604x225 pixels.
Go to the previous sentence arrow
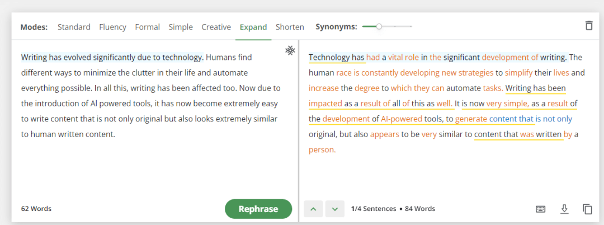[313, 209]
